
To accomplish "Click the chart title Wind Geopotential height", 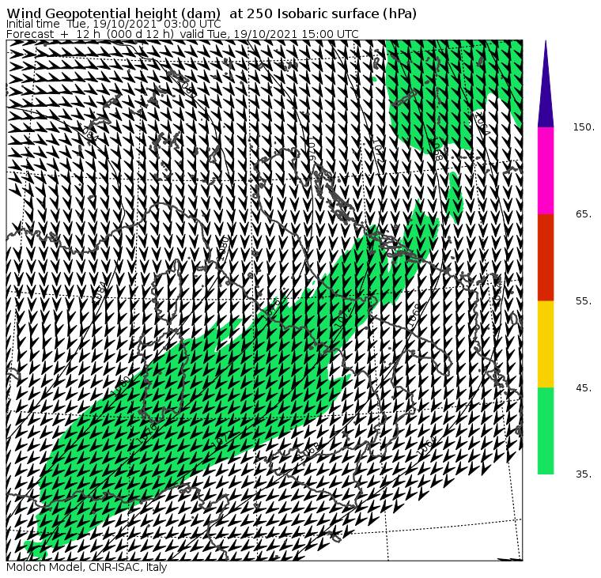I will click(x=212, y=13).
